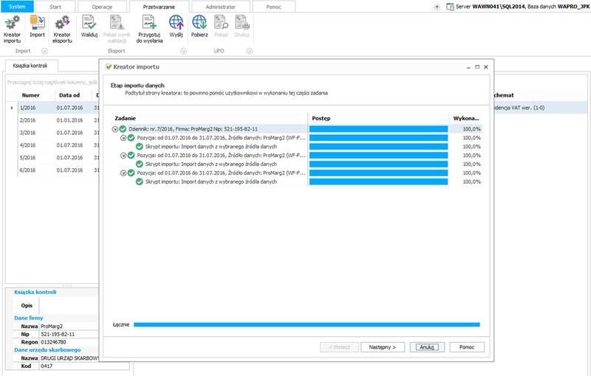Image resolution: width=591 pixels, height=376 pixels.
Task: Click the Dane firmy section header
Action: [29, 318]
